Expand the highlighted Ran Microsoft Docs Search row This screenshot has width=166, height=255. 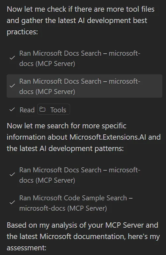pyautogui.click(x=84, y=86)
